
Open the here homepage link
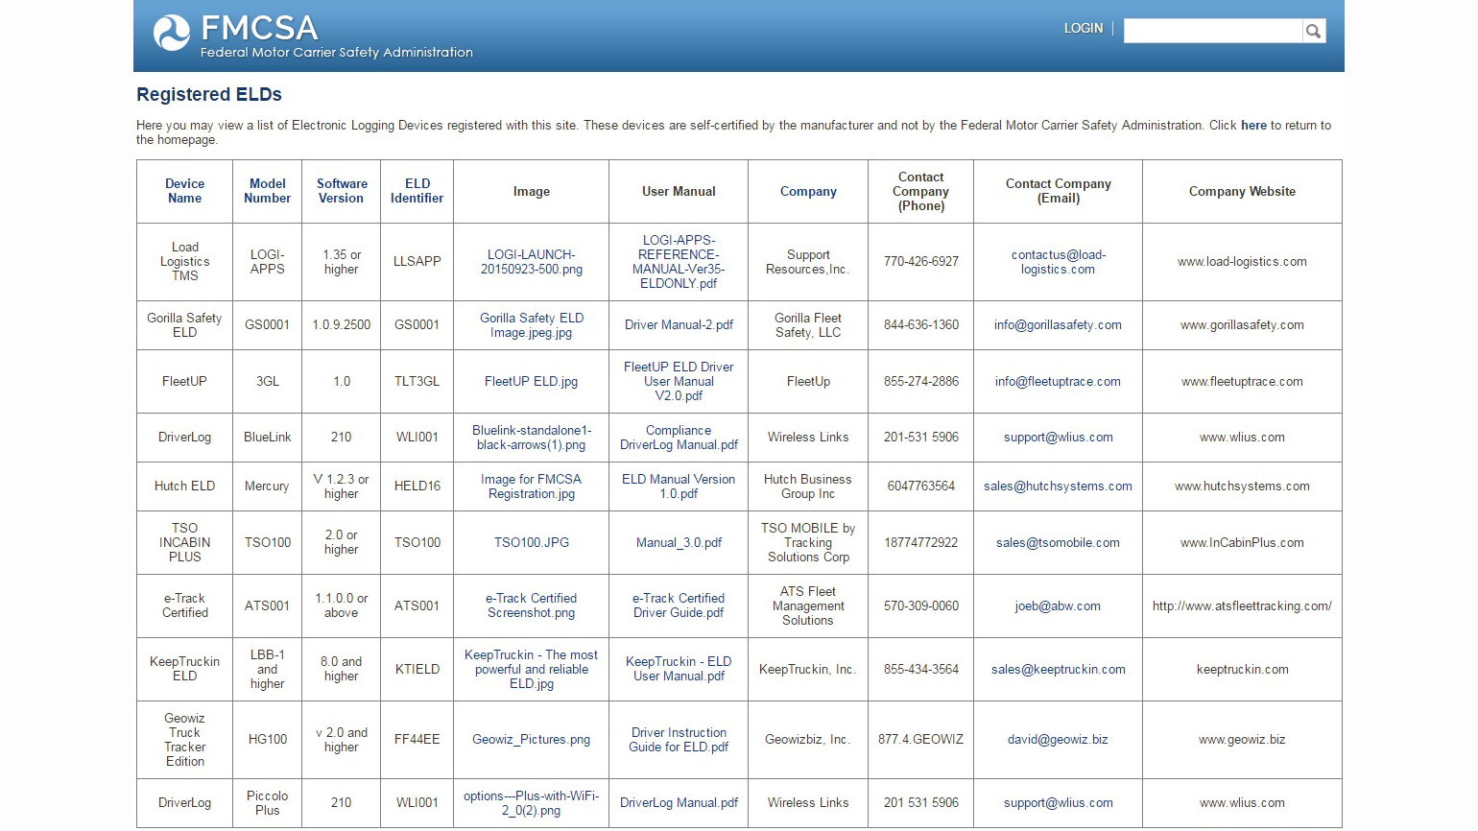point(1253,125)
